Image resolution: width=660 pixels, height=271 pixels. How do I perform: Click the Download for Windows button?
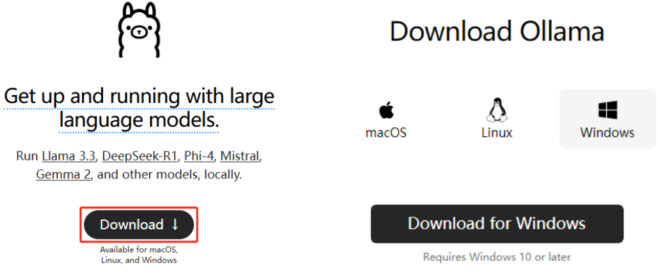tap(497, 224)
